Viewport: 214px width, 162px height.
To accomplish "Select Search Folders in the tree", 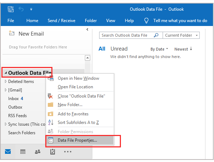I will coord(22,133).
